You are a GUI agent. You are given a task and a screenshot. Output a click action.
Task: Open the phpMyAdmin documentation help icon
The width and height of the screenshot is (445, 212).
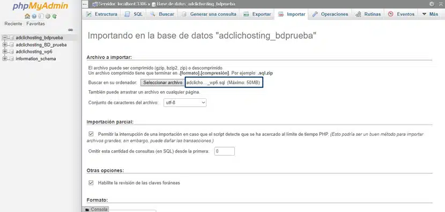tap(34, 16)
